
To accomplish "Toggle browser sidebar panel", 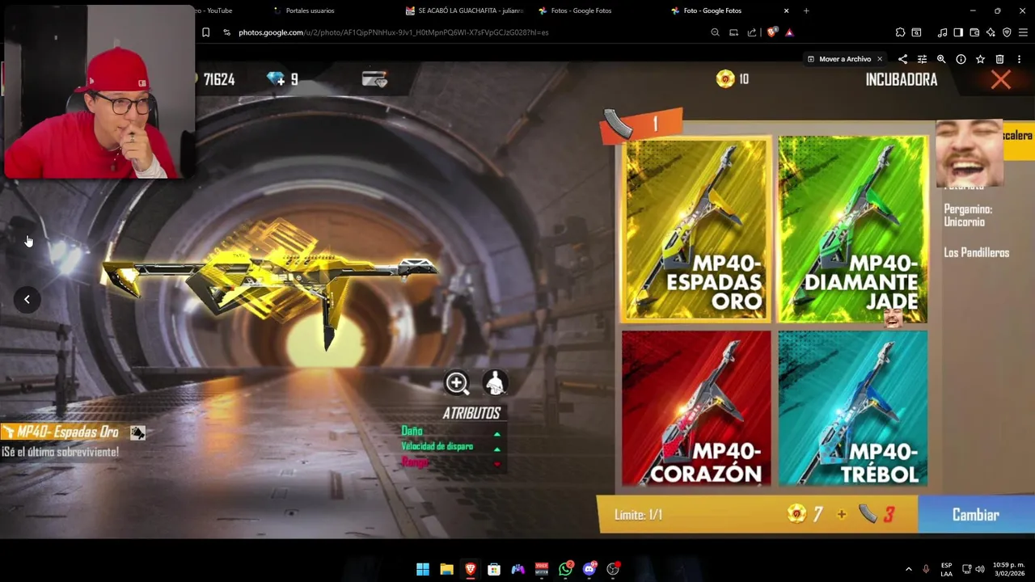I will 958,32.
